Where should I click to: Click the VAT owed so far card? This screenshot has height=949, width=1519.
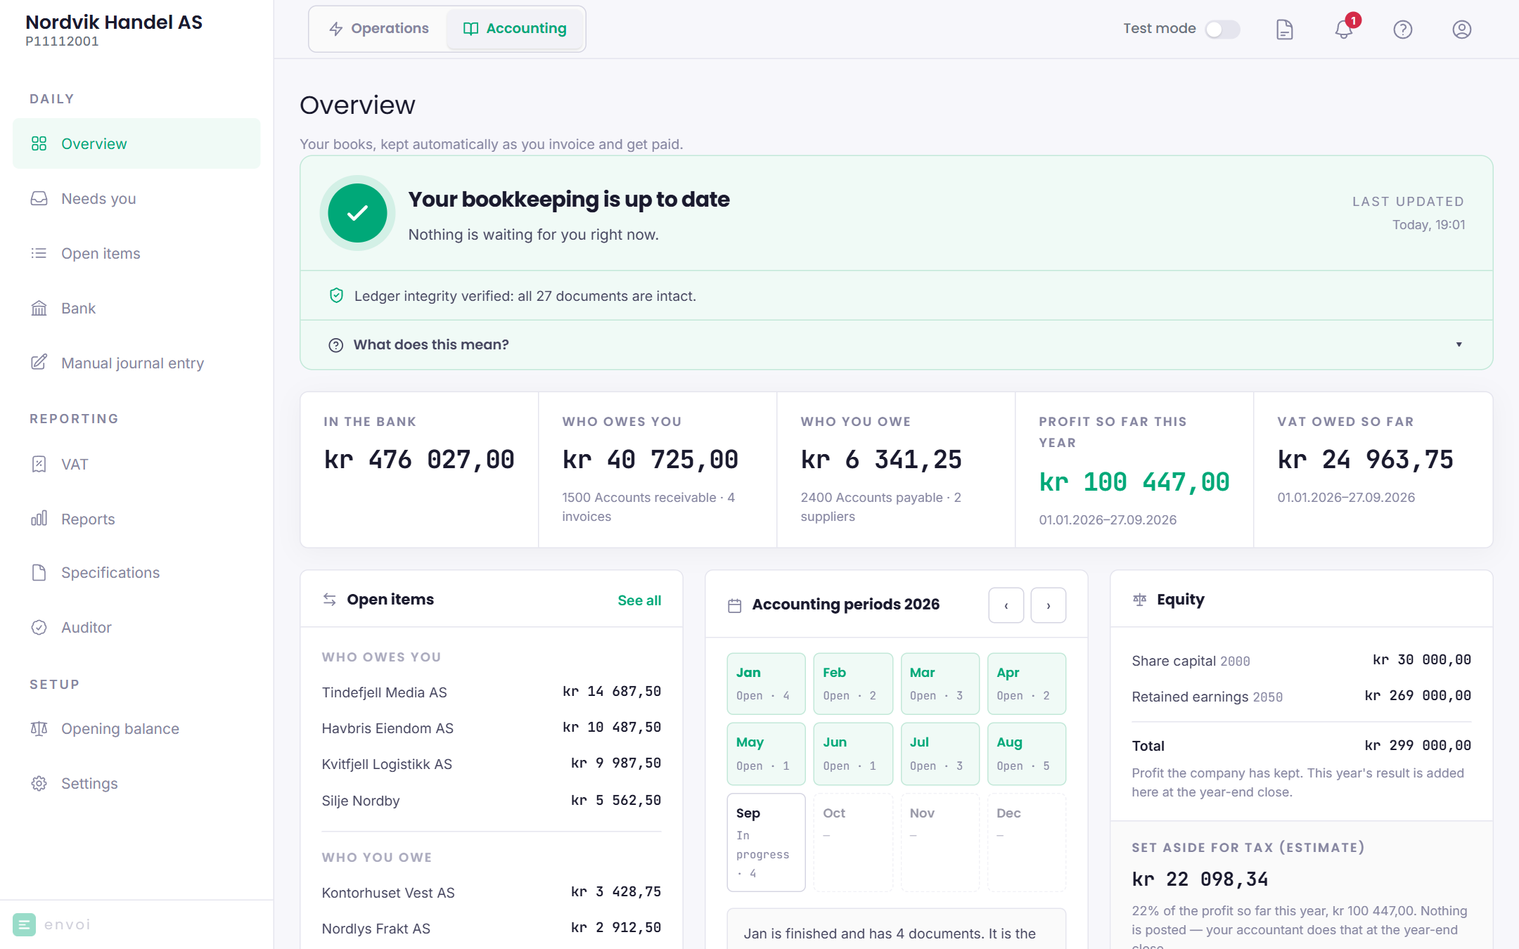point(1373,470)
